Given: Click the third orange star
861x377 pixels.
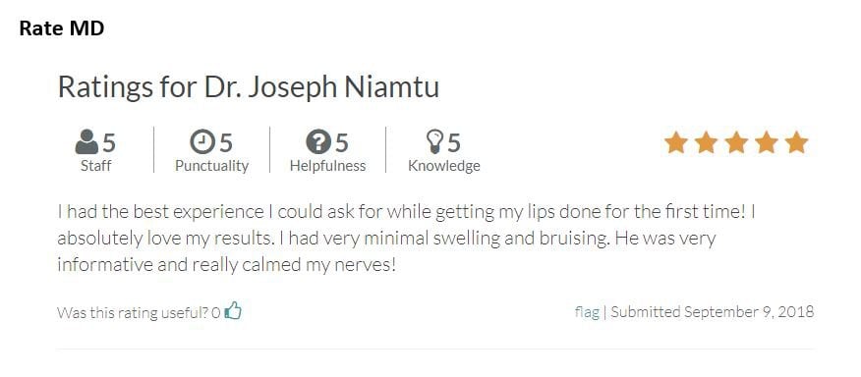Looking at the screenshot, I should click(x=736, y=142).
